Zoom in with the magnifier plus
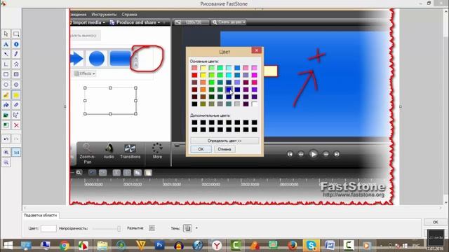Viewport: 449px width, 252px height. coord(6,153)
